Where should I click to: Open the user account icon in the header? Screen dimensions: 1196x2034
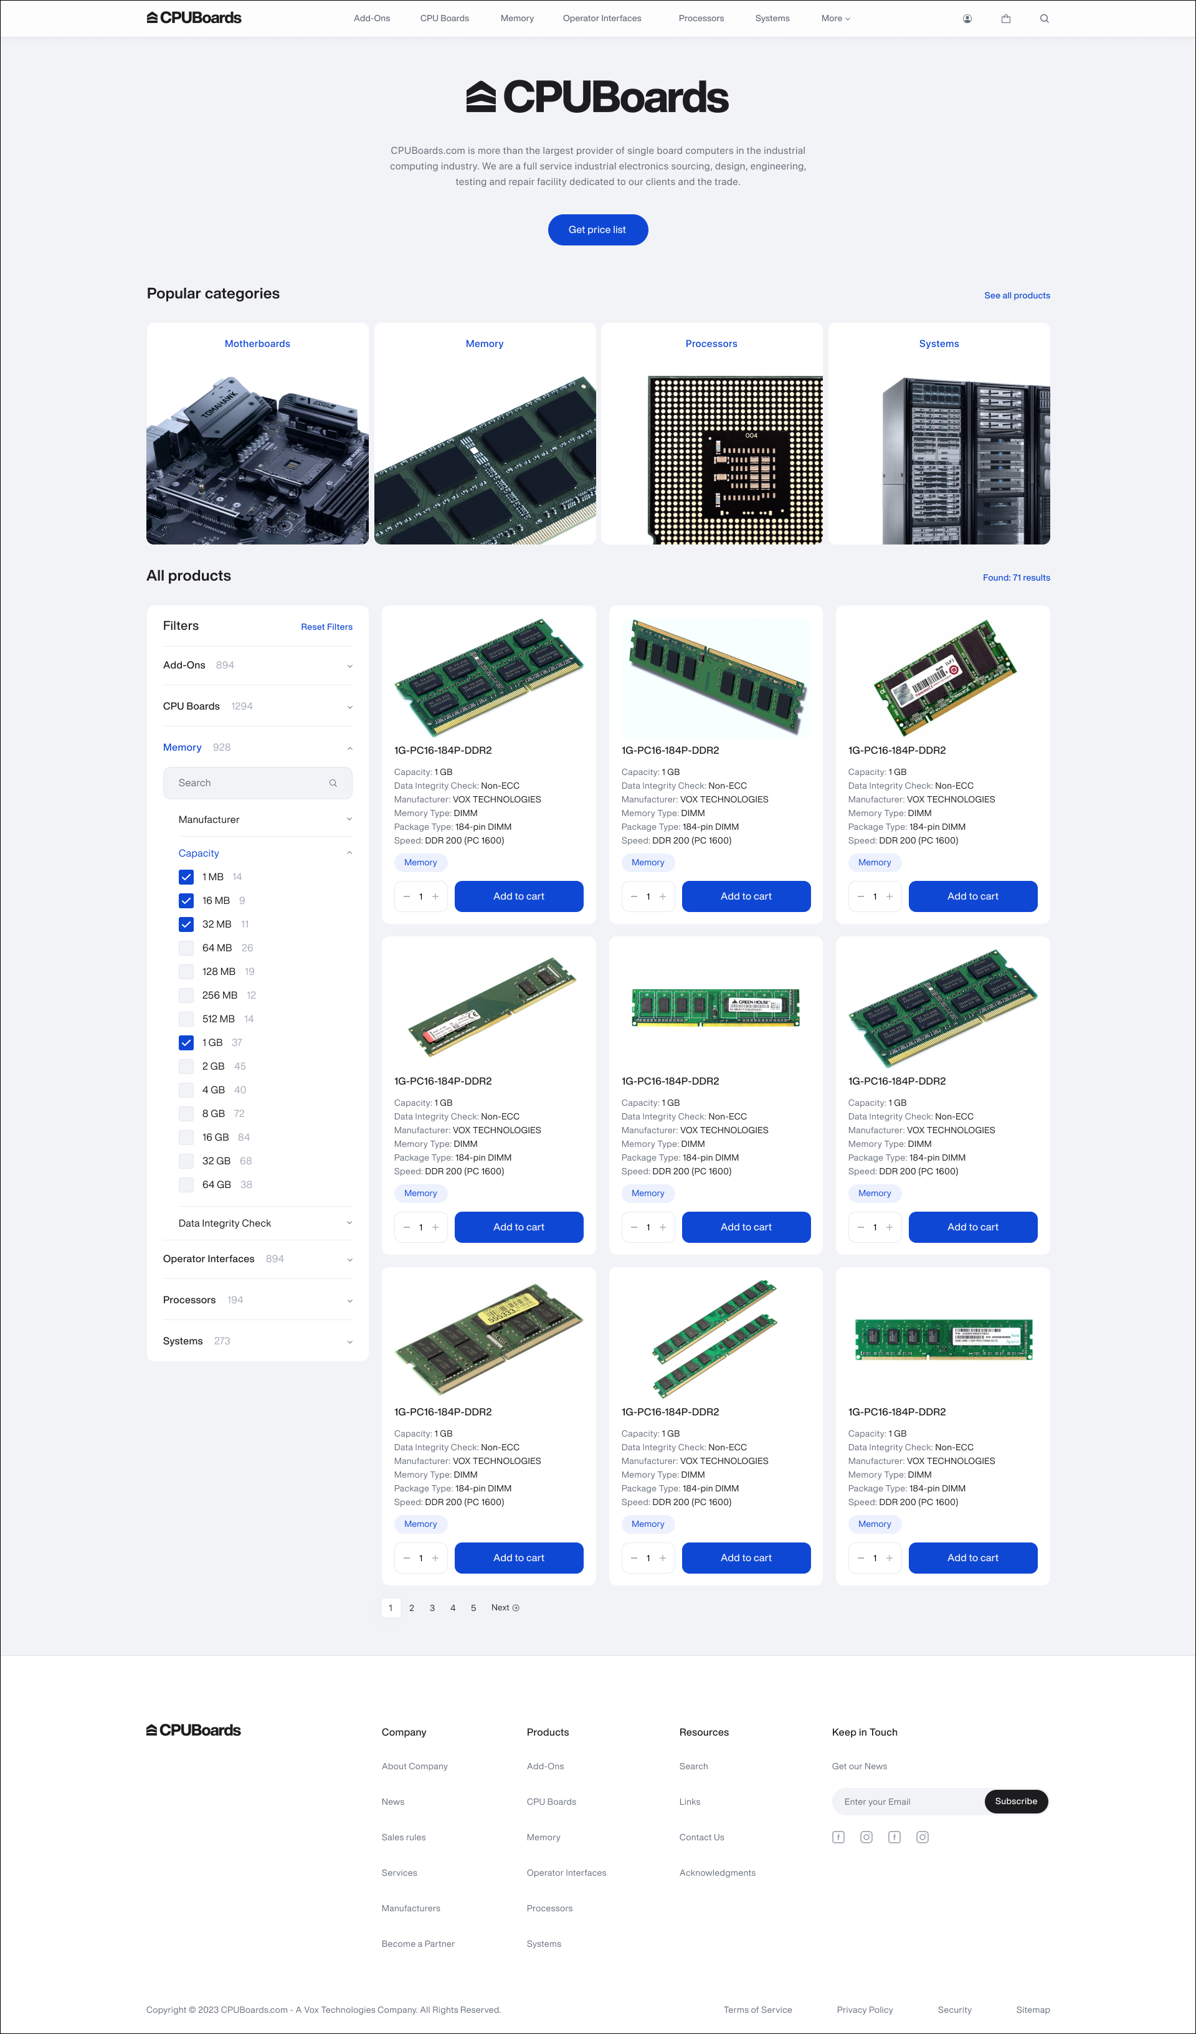[967, 18]
